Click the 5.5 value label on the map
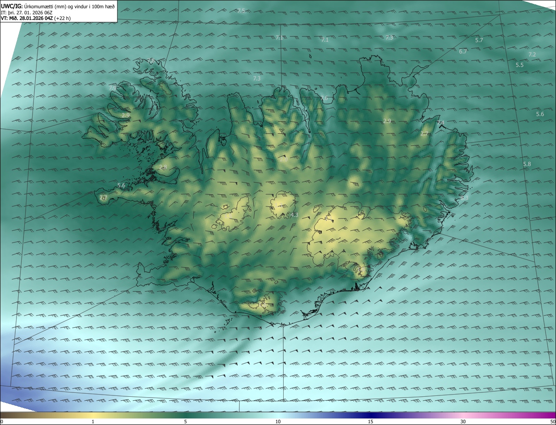 click(520, 65)
